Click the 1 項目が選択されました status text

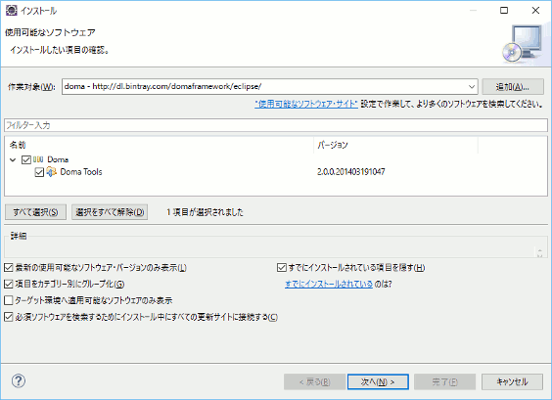(205, 212)
